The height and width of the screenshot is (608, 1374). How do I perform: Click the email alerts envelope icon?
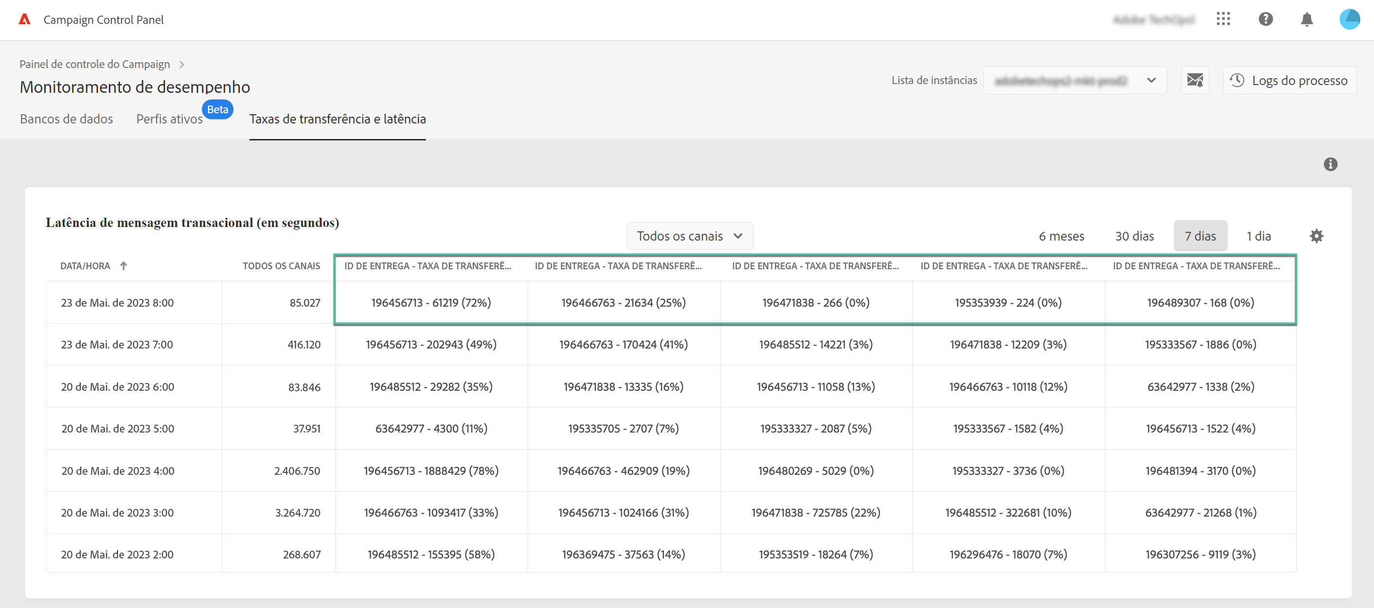tap(1194, 81)
